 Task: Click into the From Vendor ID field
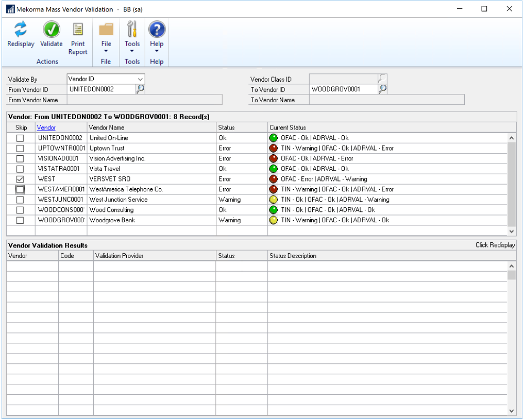tap(101, 89)
